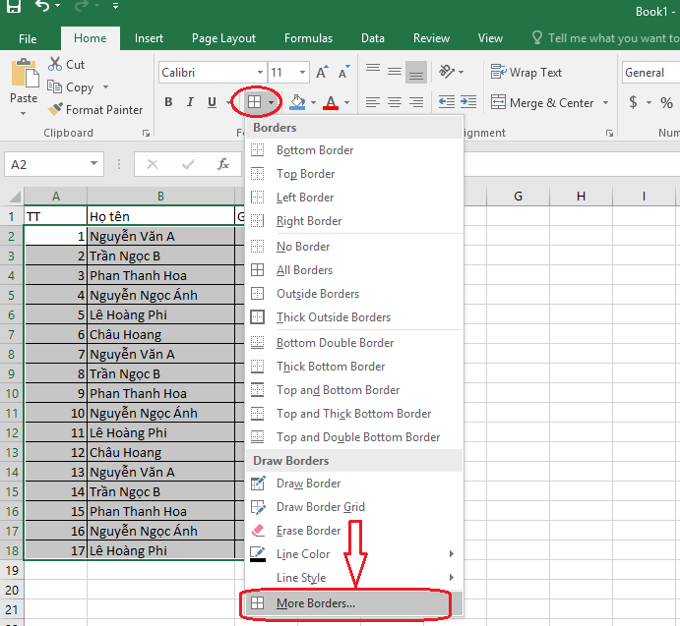Click Merge & Center button
This screenshot has height=626, width=680.
[542, 102]
